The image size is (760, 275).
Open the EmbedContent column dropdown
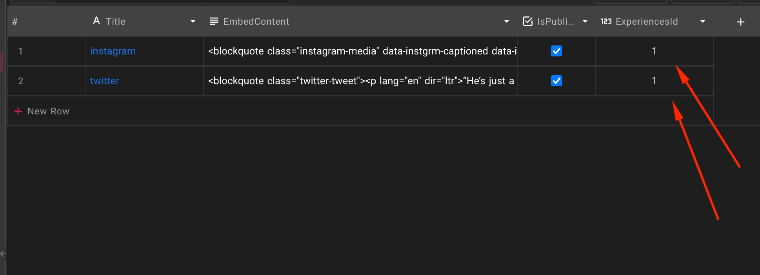tap(506, 21)
